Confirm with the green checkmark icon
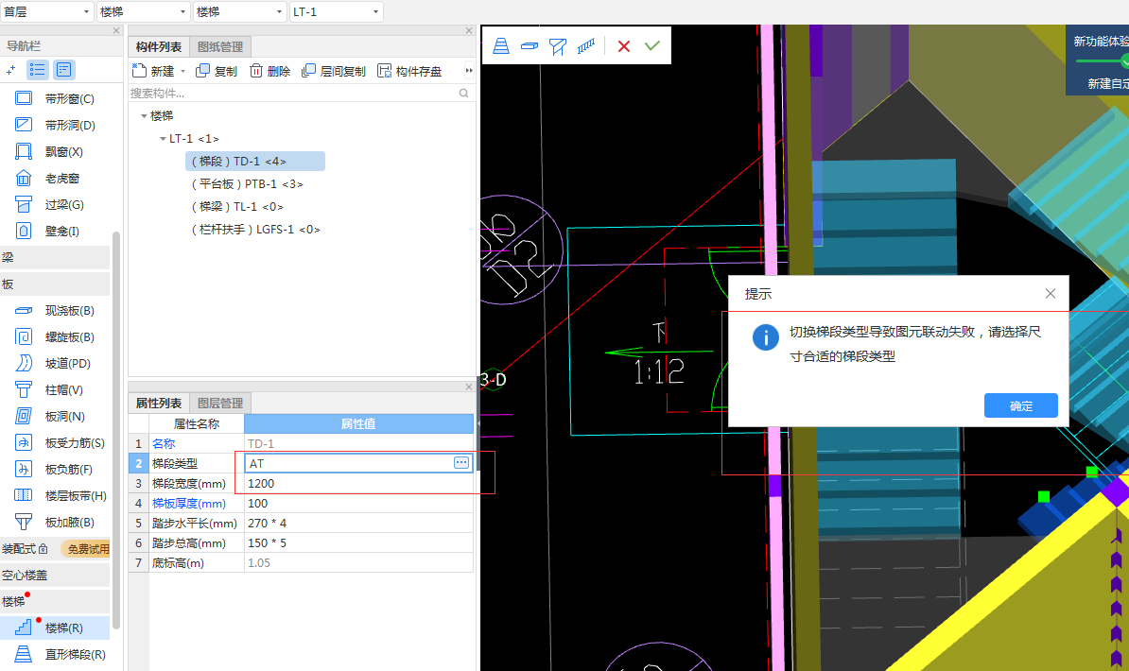The height and width of the screenshot is (671, 1129). pyautogui.click(x=652, y=45)
